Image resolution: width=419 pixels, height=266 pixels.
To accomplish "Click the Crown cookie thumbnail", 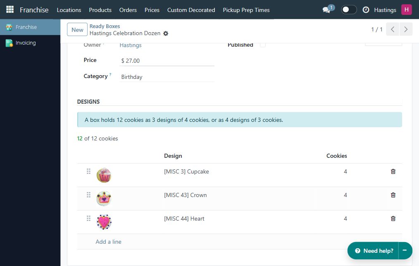I will click(104, 199).
